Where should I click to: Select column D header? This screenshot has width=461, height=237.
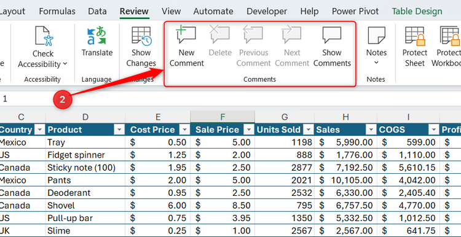click(x=85, y=117)
